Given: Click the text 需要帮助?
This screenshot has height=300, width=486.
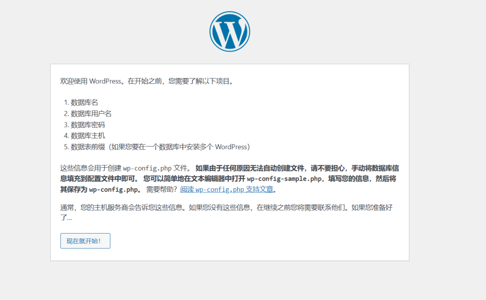Looking at the screenshot, I should click(x=161, y=189).
